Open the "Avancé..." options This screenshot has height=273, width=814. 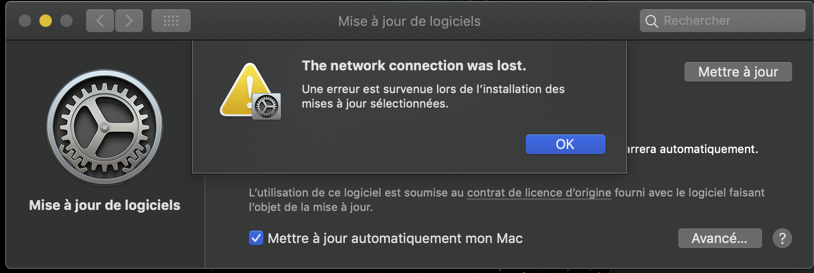720,238
